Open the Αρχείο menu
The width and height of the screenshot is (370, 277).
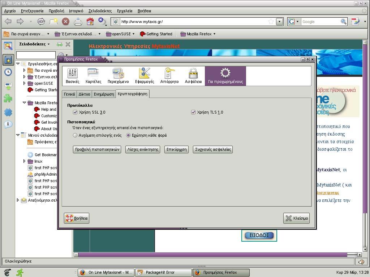10,11
